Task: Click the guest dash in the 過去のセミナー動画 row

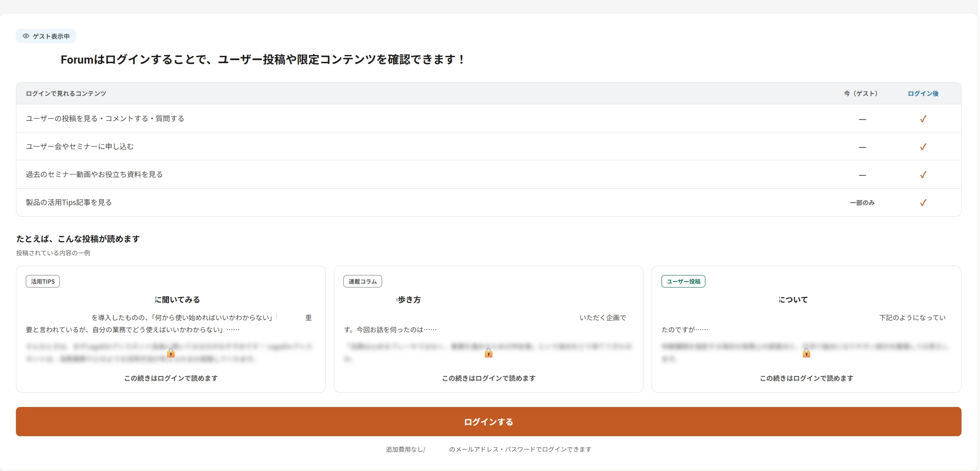Action: coord(862,175)
